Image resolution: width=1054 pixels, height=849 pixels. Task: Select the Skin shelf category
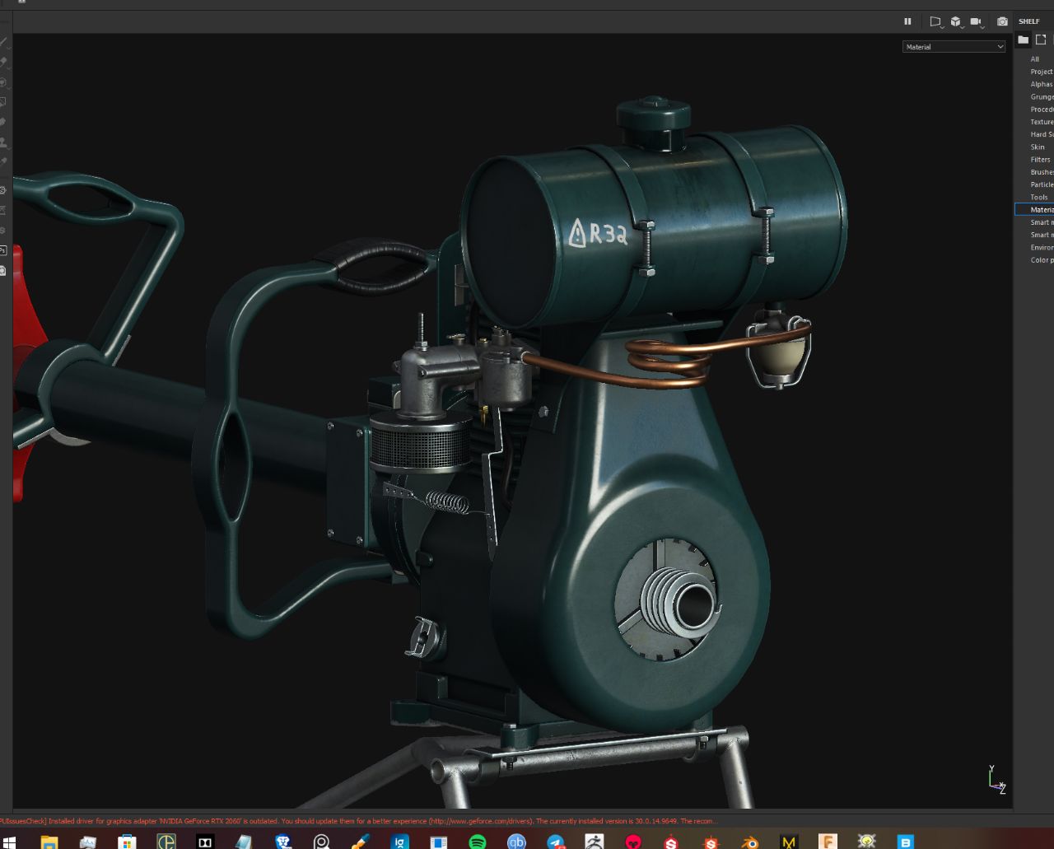[1038, 147]
